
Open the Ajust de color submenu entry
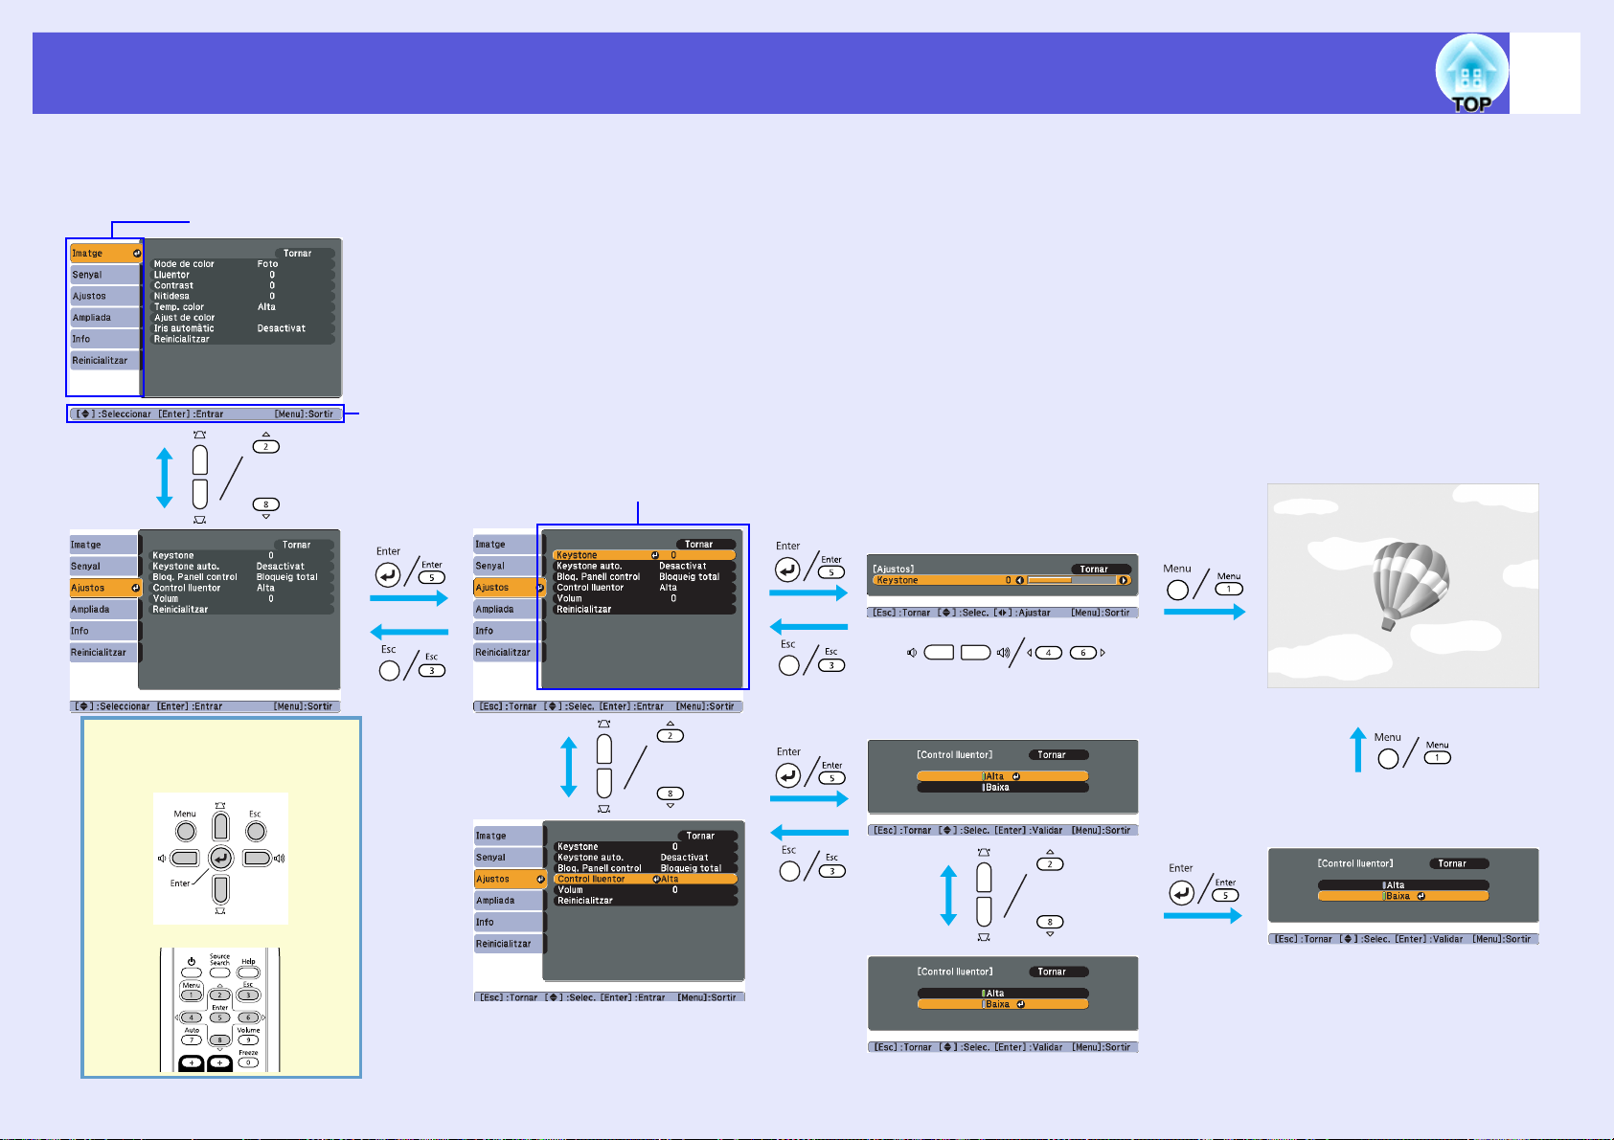pos(242,318)
